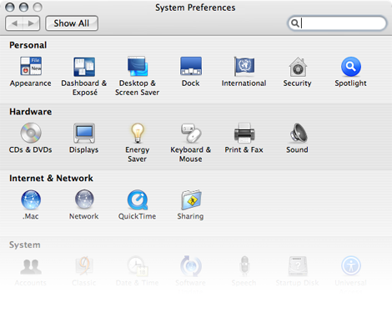392x318 pixels.
Task: Open the Startup Disk icon
Action: (x=298, y=266)
